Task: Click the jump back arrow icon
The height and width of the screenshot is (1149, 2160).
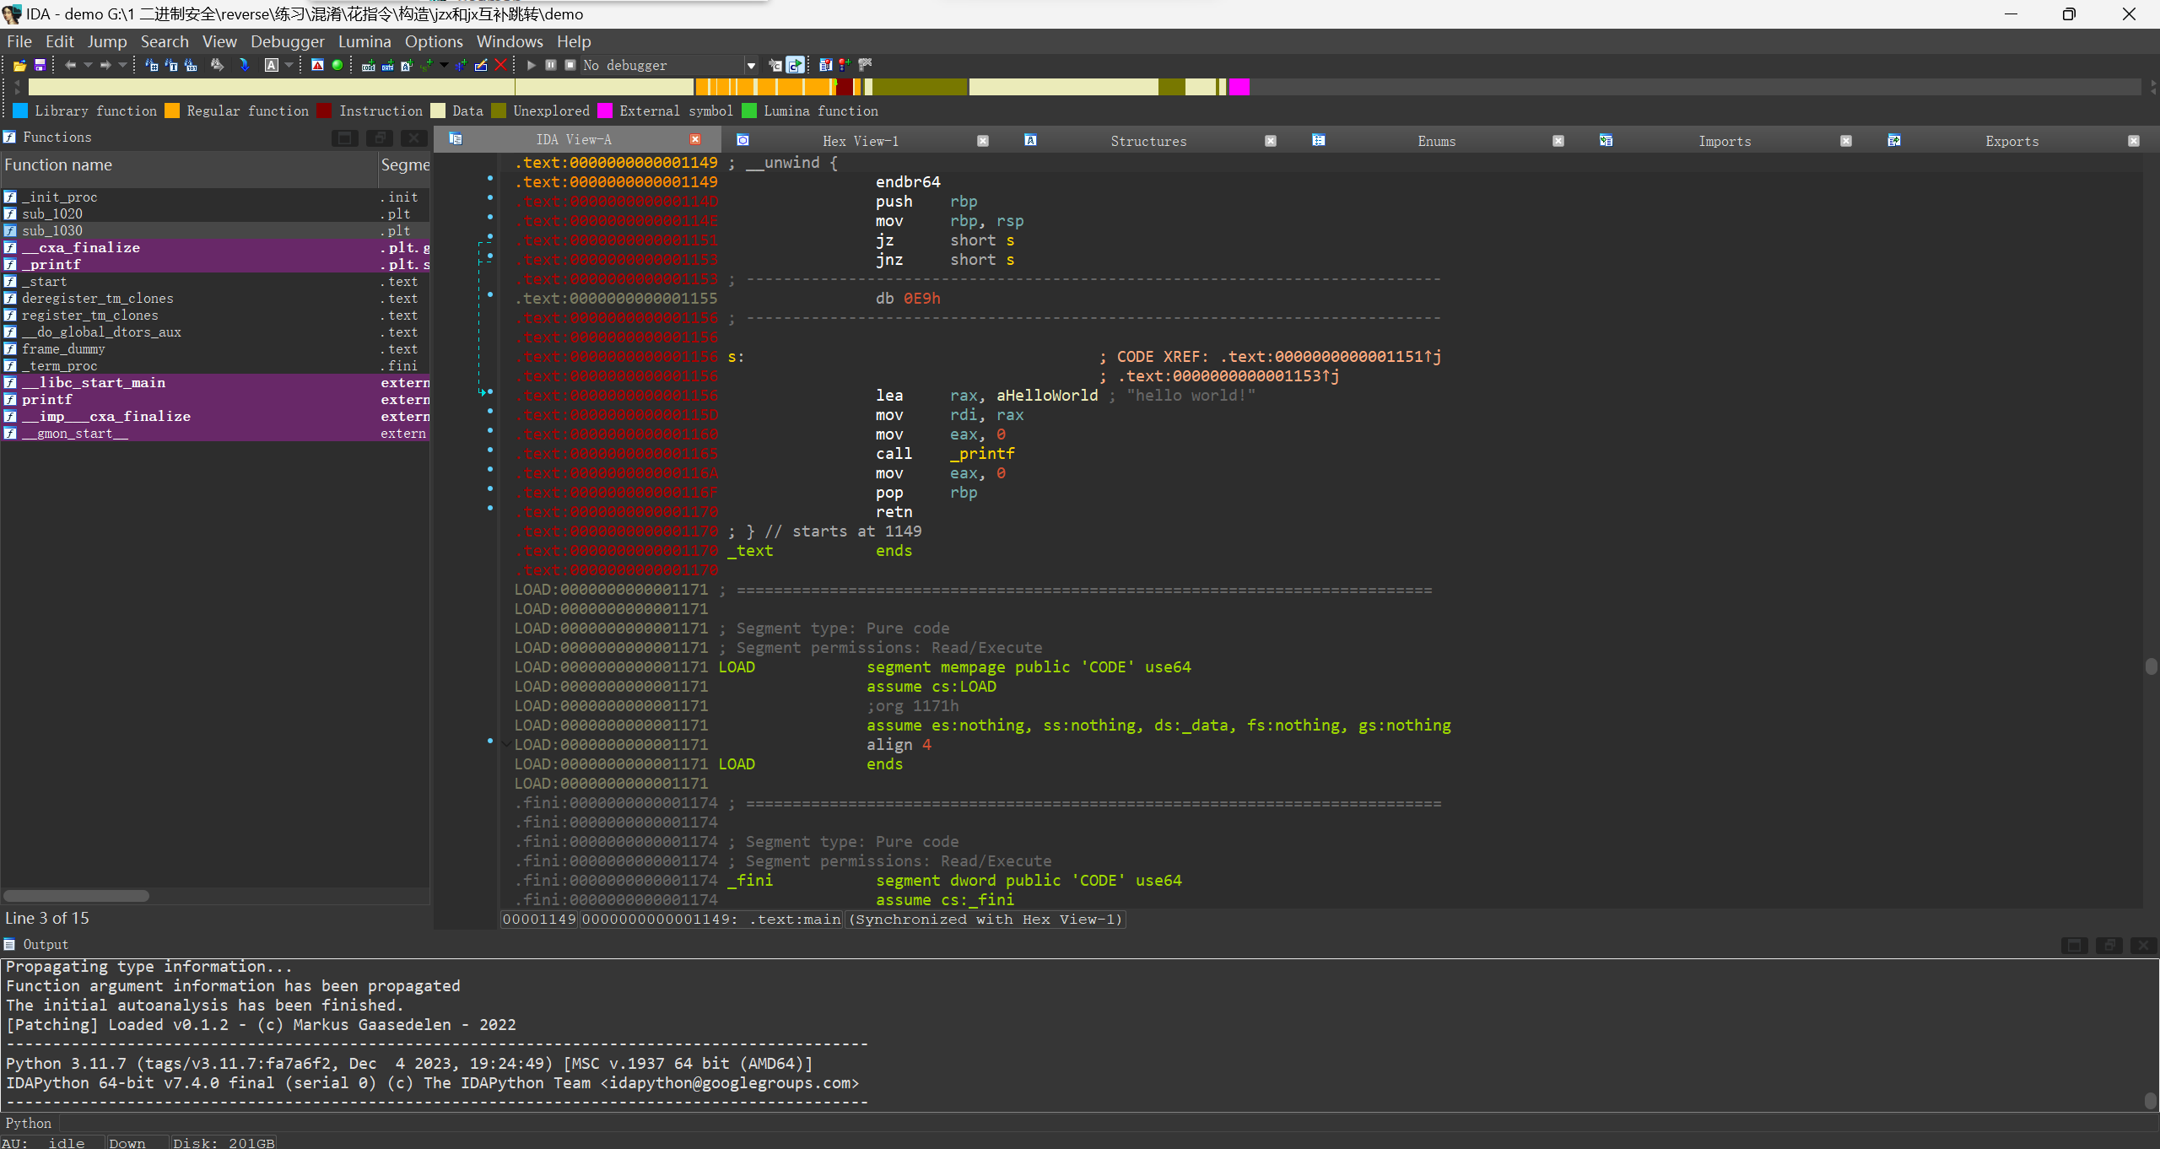Action: (x=71, y=65)
